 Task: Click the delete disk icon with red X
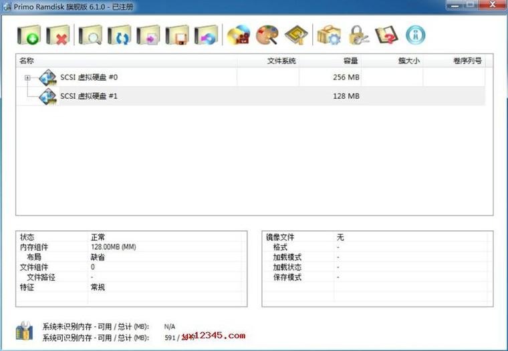click(x=57, y=35)
